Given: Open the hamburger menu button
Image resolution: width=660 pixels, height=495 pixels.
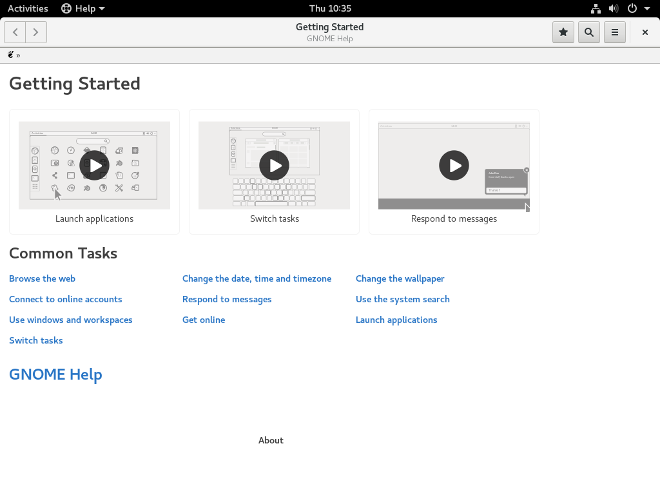Looking at the screenshot, I should (614, 32).
